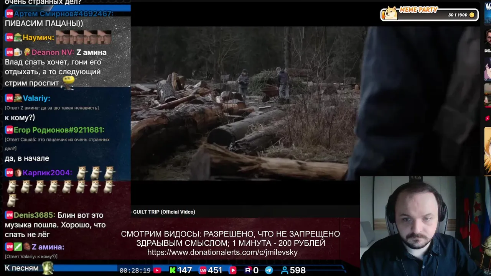The image size is (491, 276).
Task: Click viewer person icon before 598
Action: [285, 270]
